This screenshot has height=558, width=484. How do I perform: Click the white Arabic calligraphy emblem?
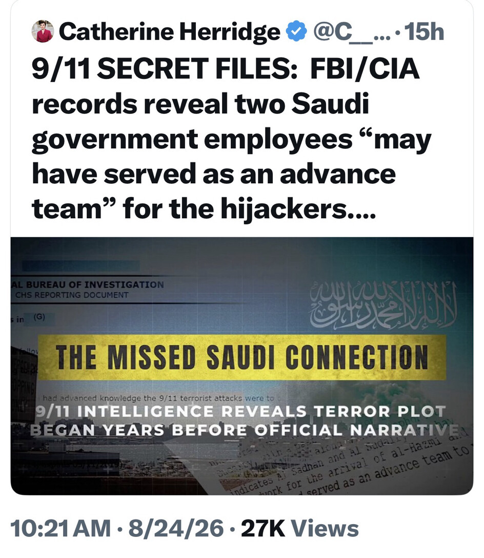tap(383, 304)
